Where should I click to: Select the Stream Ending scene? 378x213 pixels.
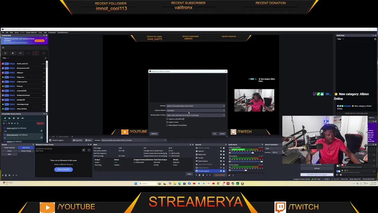coord(26,151)
